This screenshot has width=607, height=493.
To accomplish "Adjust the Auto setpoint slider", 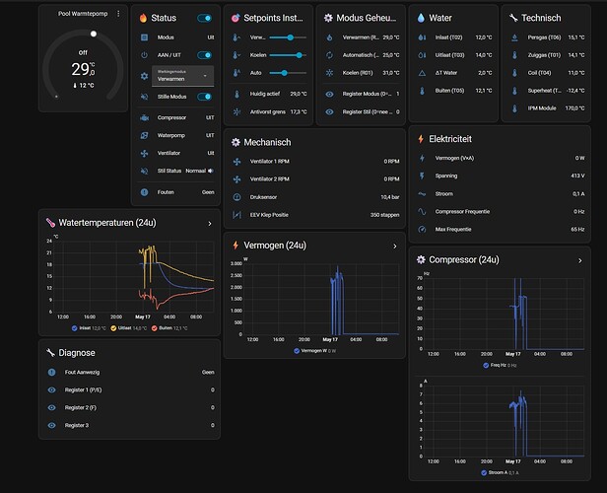I will [x=288, y=73].
